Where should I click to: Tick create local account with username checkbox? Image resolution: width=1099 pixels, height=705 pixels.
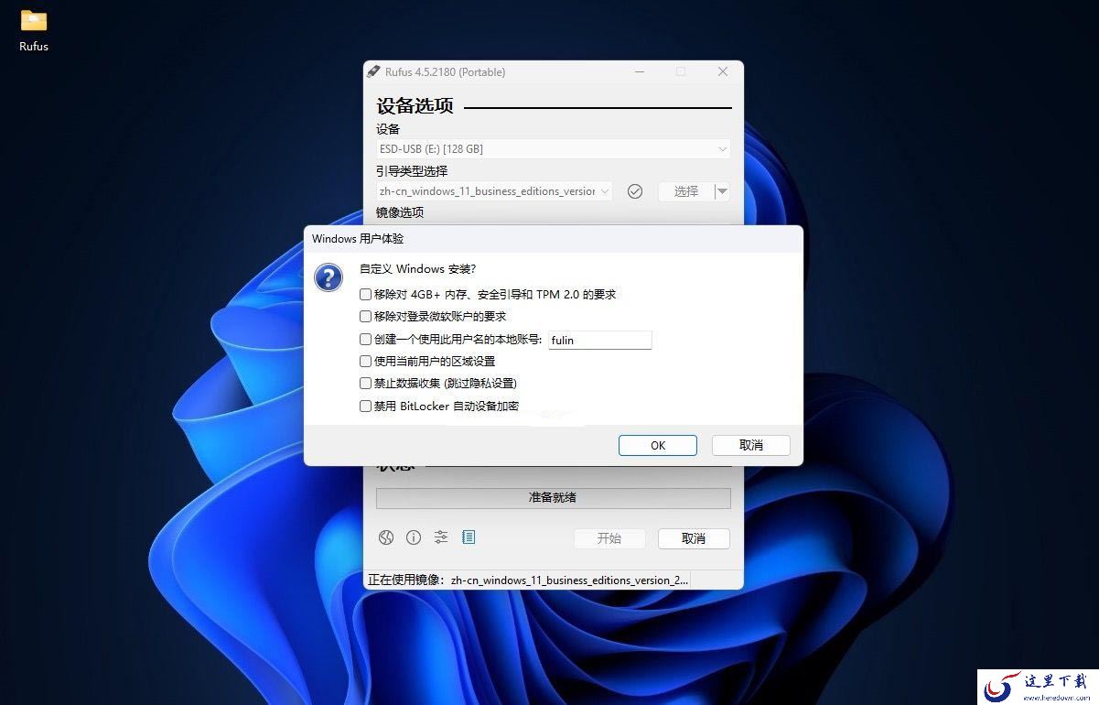[x=366, y=340]
